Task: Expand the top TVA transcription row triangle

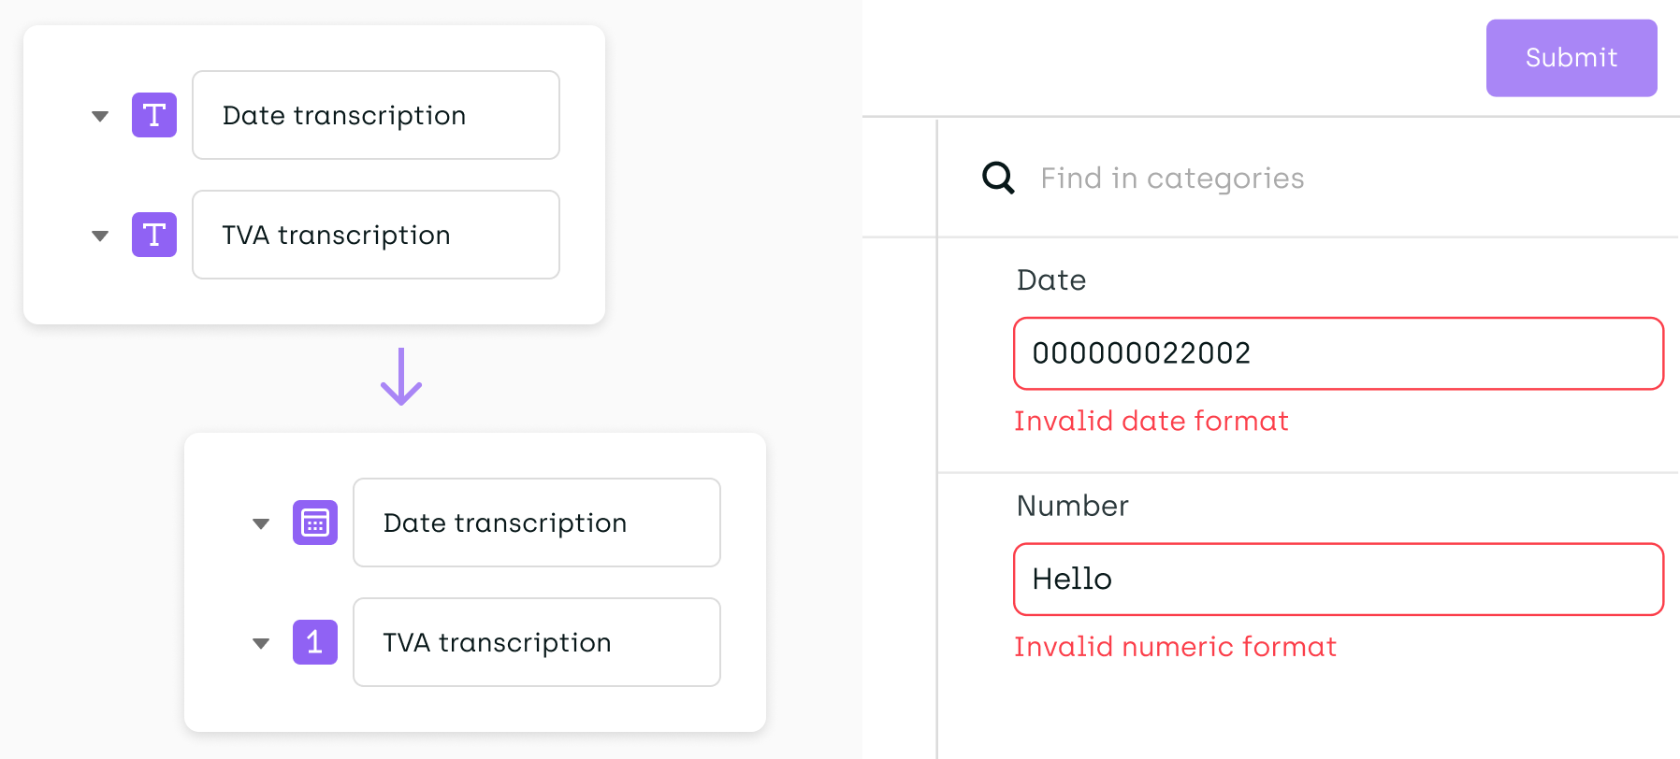Action: pos(100,236)
